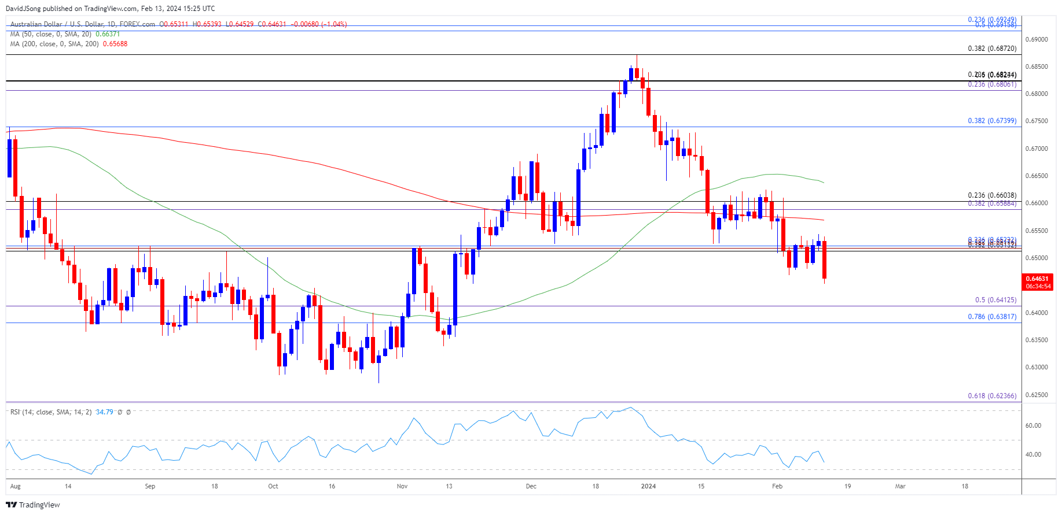Image resolution: width=1062 pixels, height=515 pixels.
Task: Select the 0.786 (0.63817) Fibonacci label
Action: pos(992,317)
